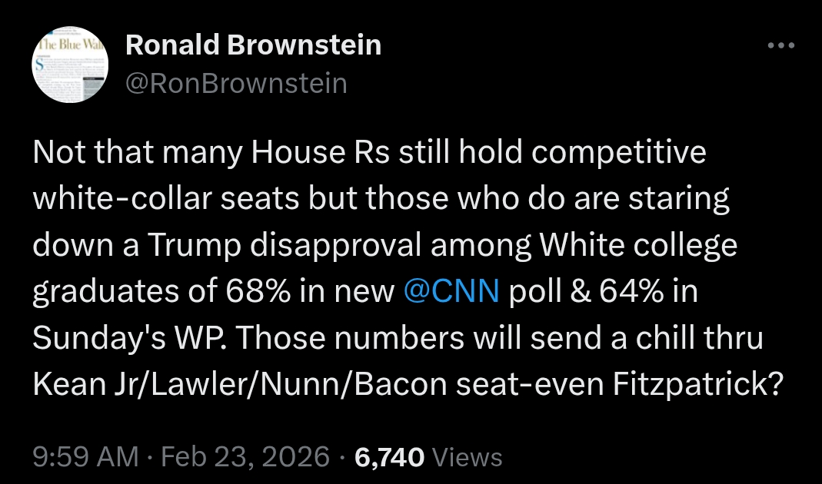Click the Kean Jr name in the tweet
Screen dimensions: 822x484
tap(82, 384)
